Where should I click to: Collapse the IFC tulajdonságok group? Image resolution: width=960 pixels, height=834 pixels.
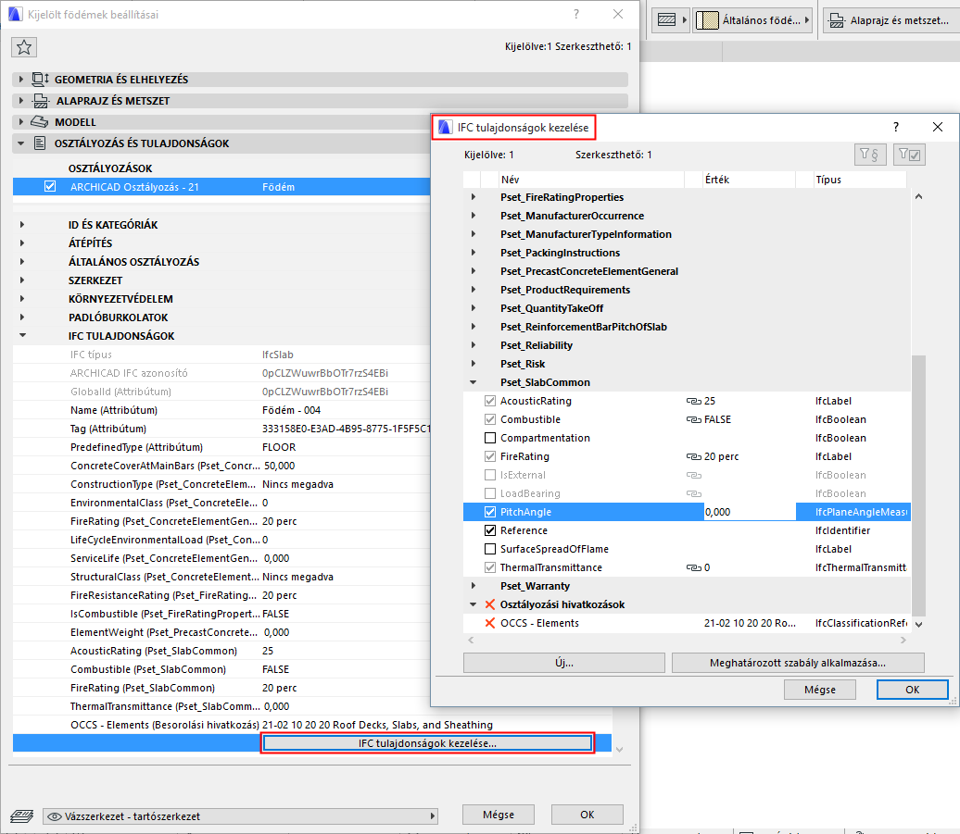point(22,335)
